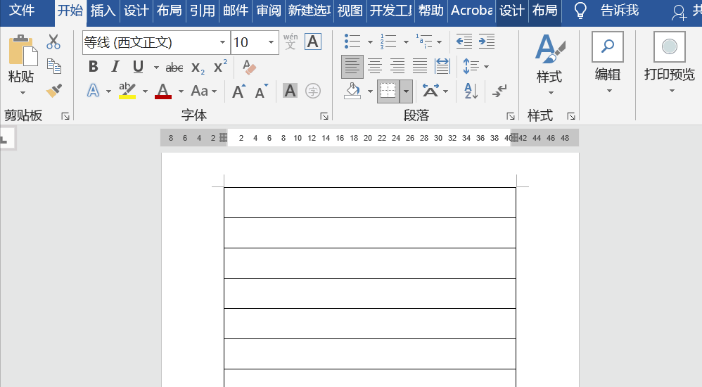Click the character border icon
Viewport: 702px width, 387px height.
312,42
